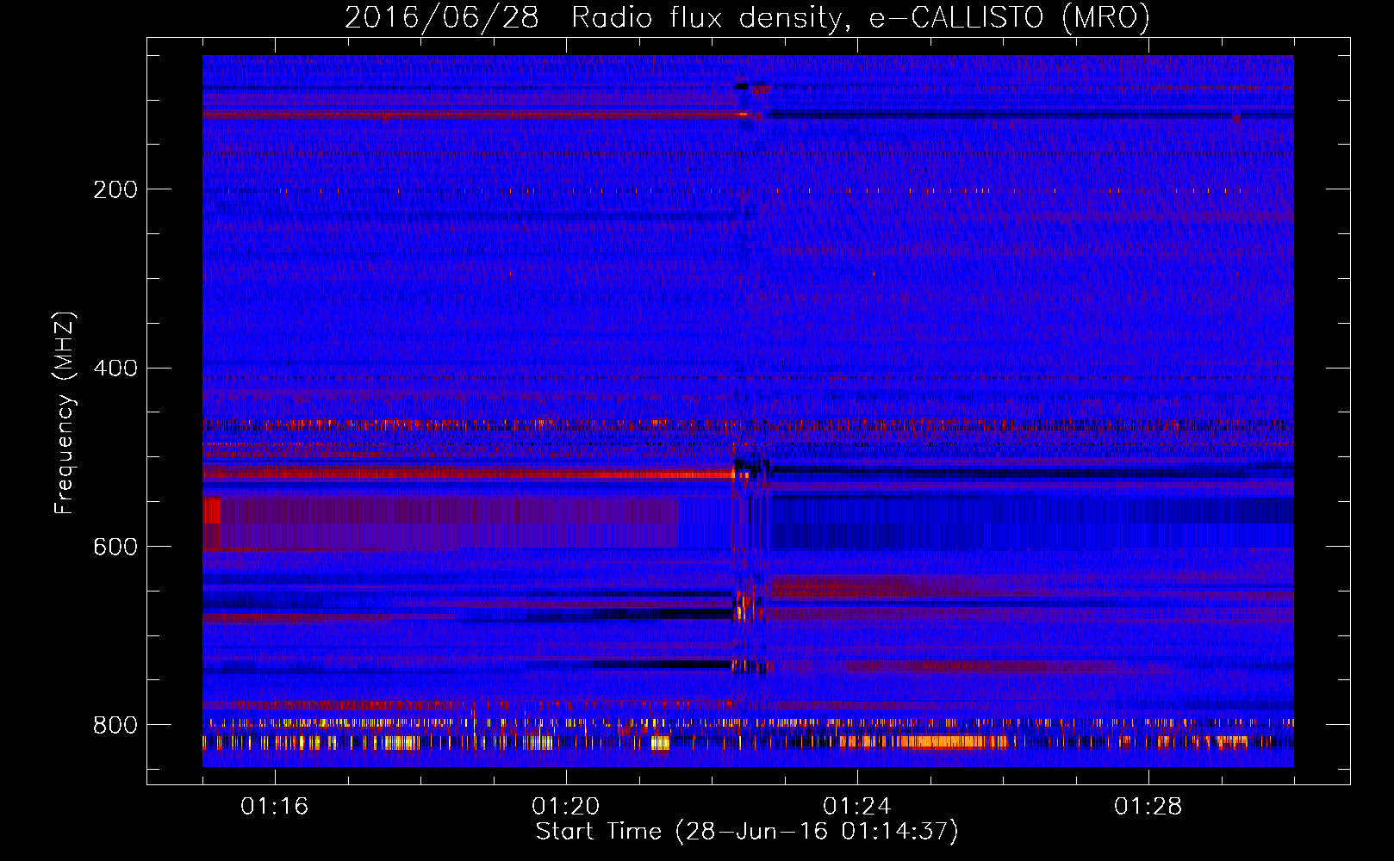The width and height of the screenshot is (1394, 861).
Task: Click the 01:28 time tick label
Action: pyautogui.click(x=1148, y=806)
